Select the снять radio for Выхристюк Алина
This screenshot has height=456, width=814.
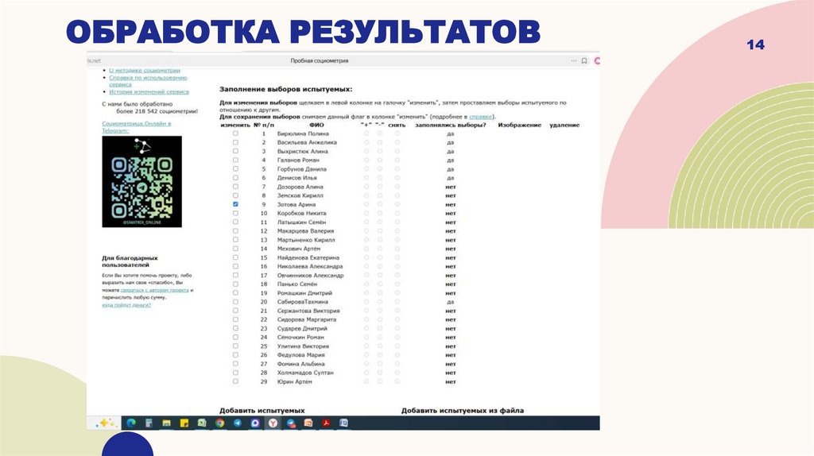[x=397, y=151]
